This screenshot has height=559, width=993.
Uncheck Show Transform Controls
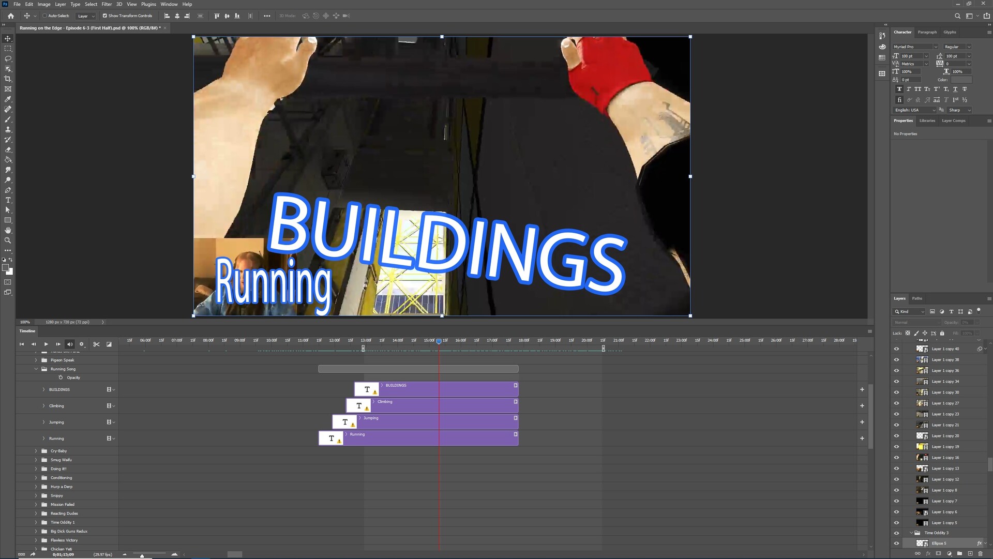click(x=105, y=16)
